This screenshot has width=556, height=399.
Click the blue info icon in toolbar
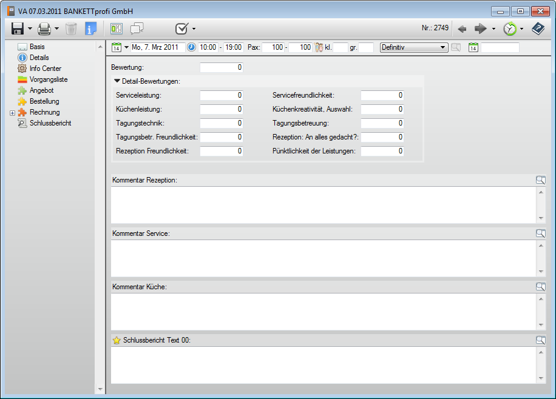91,29
